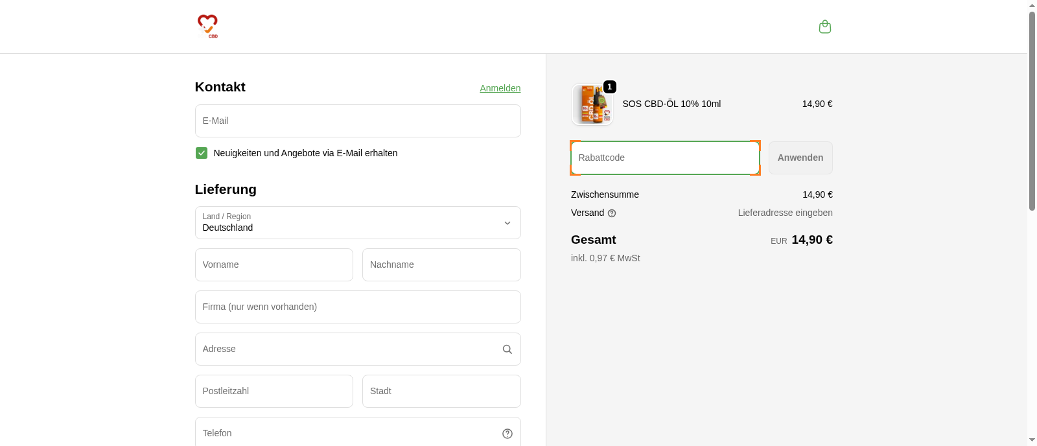
Task: Click the Firma optional field
Action: tap(357, 307)
